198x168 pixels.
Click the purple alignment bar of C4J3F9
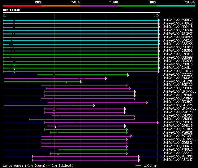pyautogui.click(x=55, y=78)
